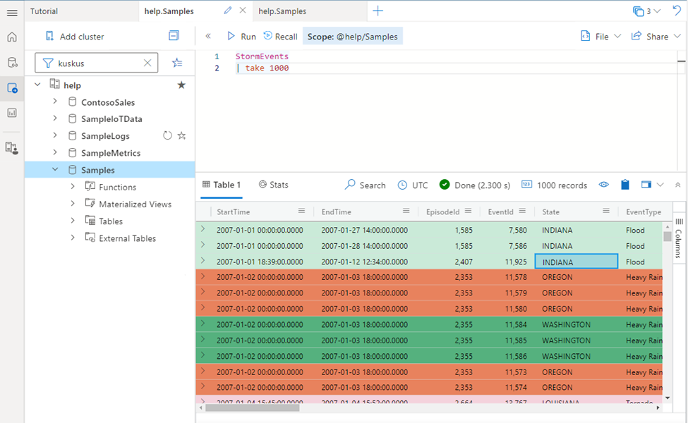Sort by the EventType column header
Screen dimensions: 688x423
(x=644, y=211)
